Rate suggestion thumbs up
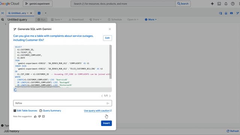This screenshot has width=240, height=135. click(35, 117)
